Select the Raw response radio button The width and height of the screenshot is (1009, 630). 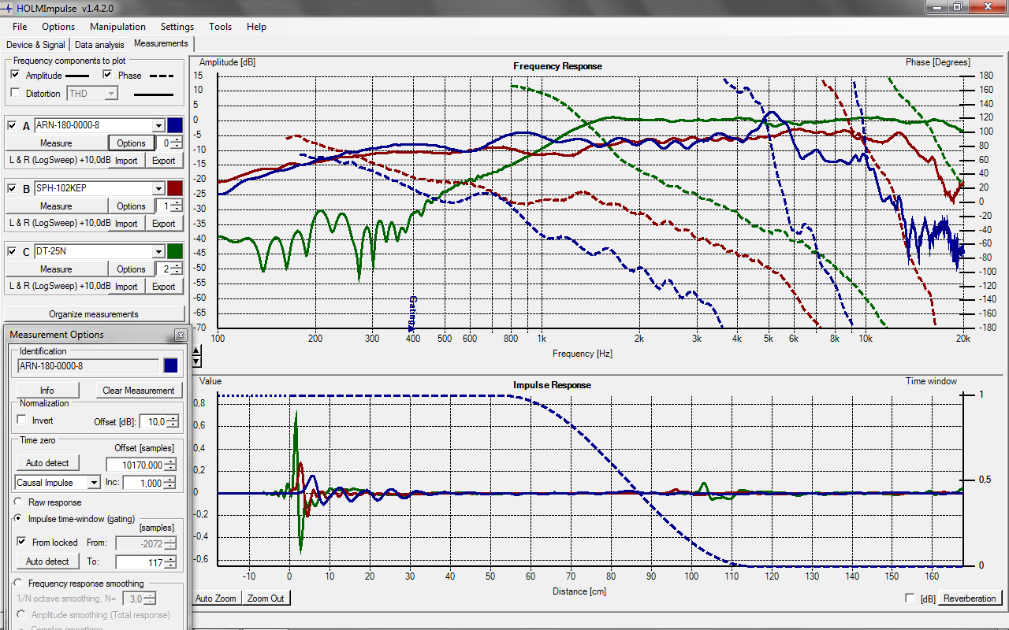pyautogui.click(x=19, y=502)
